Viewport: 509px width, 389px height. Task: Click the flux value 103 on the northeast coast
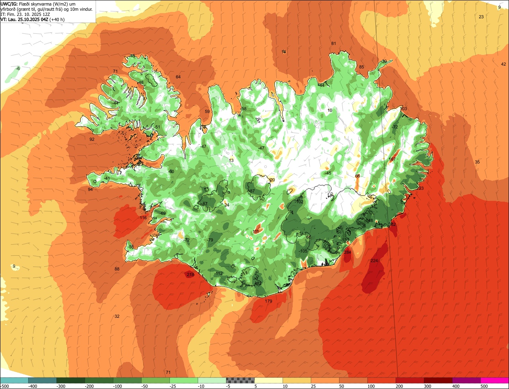coord(404,109)
